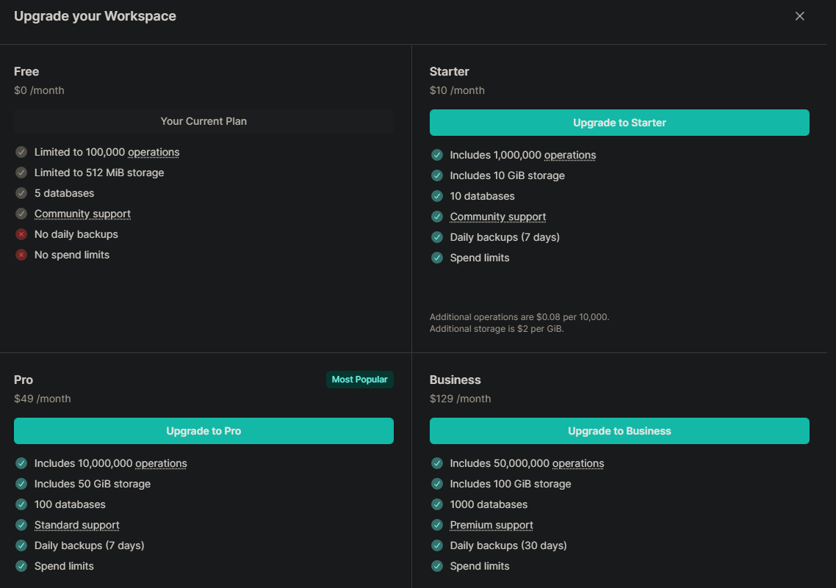Screen dimensions: 836x588
Task: Select the Upgrade to Business button
Action: (x=619, y=431)
